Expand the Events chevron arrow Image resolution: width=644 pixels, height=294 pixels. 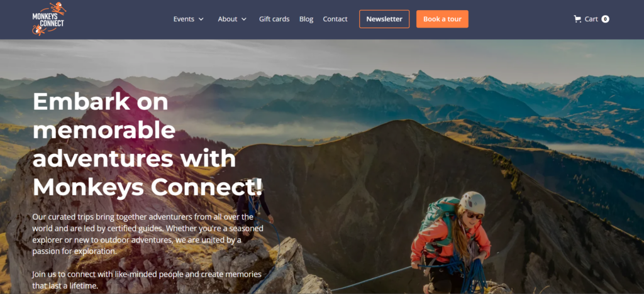tap(201, 19)
